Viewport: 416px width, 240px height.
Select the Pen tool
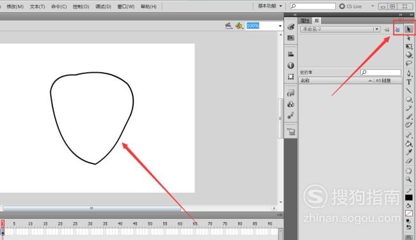[x=408, y=73]
